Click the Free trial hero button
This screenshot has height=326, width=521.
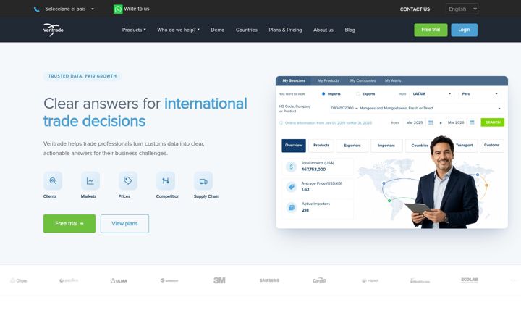tap(69, 224)
